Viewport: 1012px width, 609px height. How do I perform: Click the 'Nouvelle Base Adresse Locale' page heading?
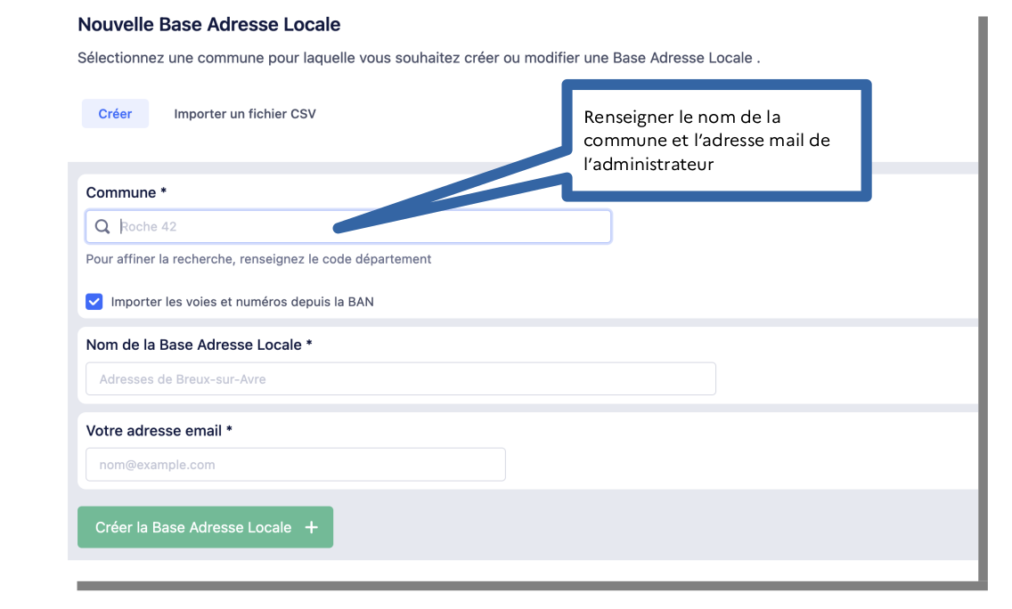tap(209, 25)
